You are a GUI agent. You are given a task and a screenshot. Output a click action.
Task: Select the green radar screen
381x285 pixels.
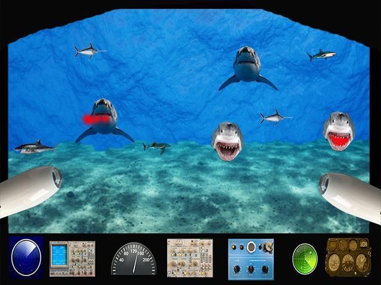tap(304, 258)
